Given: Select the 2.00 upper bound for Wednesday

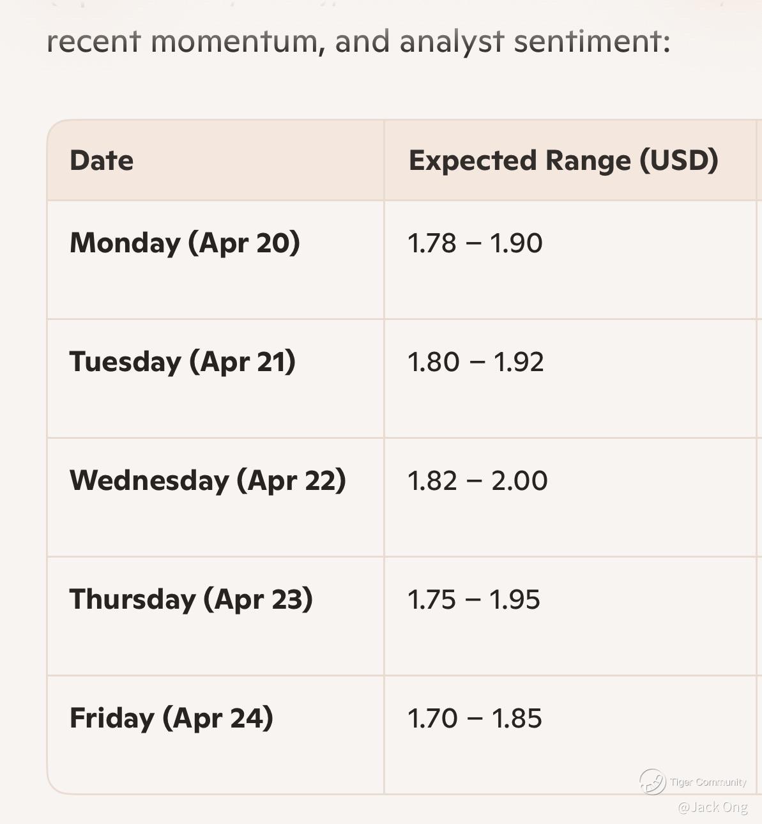Looking at the screenshot, I should coord(519,481).
